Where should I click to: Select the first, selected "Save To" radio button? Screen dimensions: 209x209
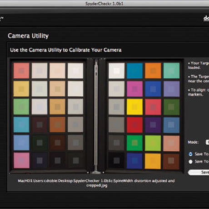click(190, 154)
